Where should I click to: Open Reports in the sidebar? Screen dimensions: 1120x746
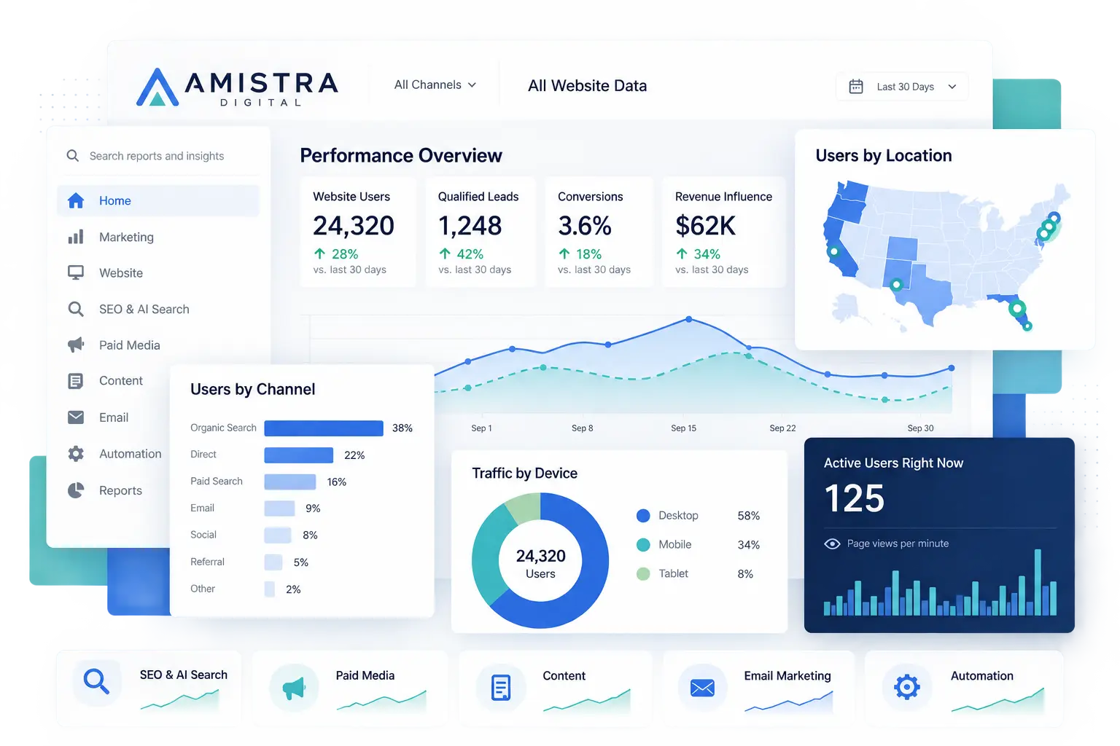(x=120, y=490)
